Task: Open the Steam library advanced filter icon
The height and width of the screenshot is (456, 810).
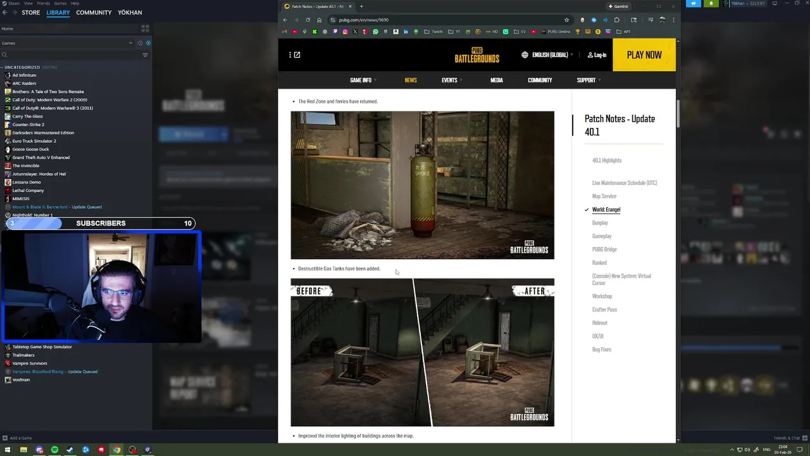Action: (145, 55)
